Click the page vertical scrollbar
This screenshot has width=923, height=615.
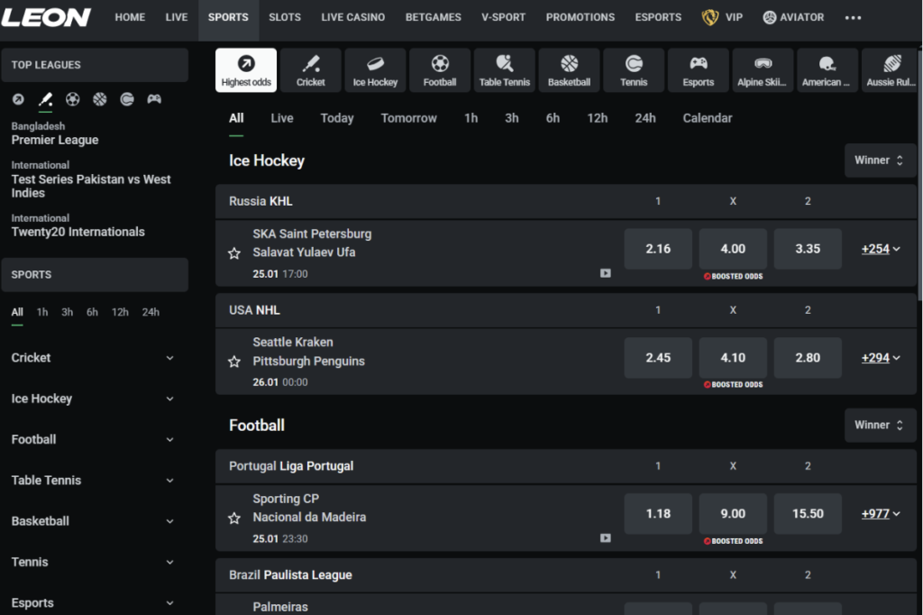point(920,177)
